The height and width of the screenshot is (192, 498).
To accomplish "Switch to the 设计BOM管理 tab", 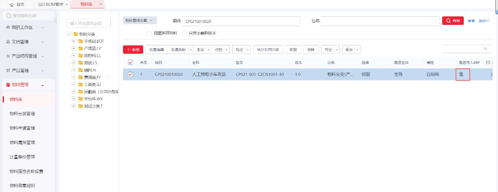I will pos(50,4).
